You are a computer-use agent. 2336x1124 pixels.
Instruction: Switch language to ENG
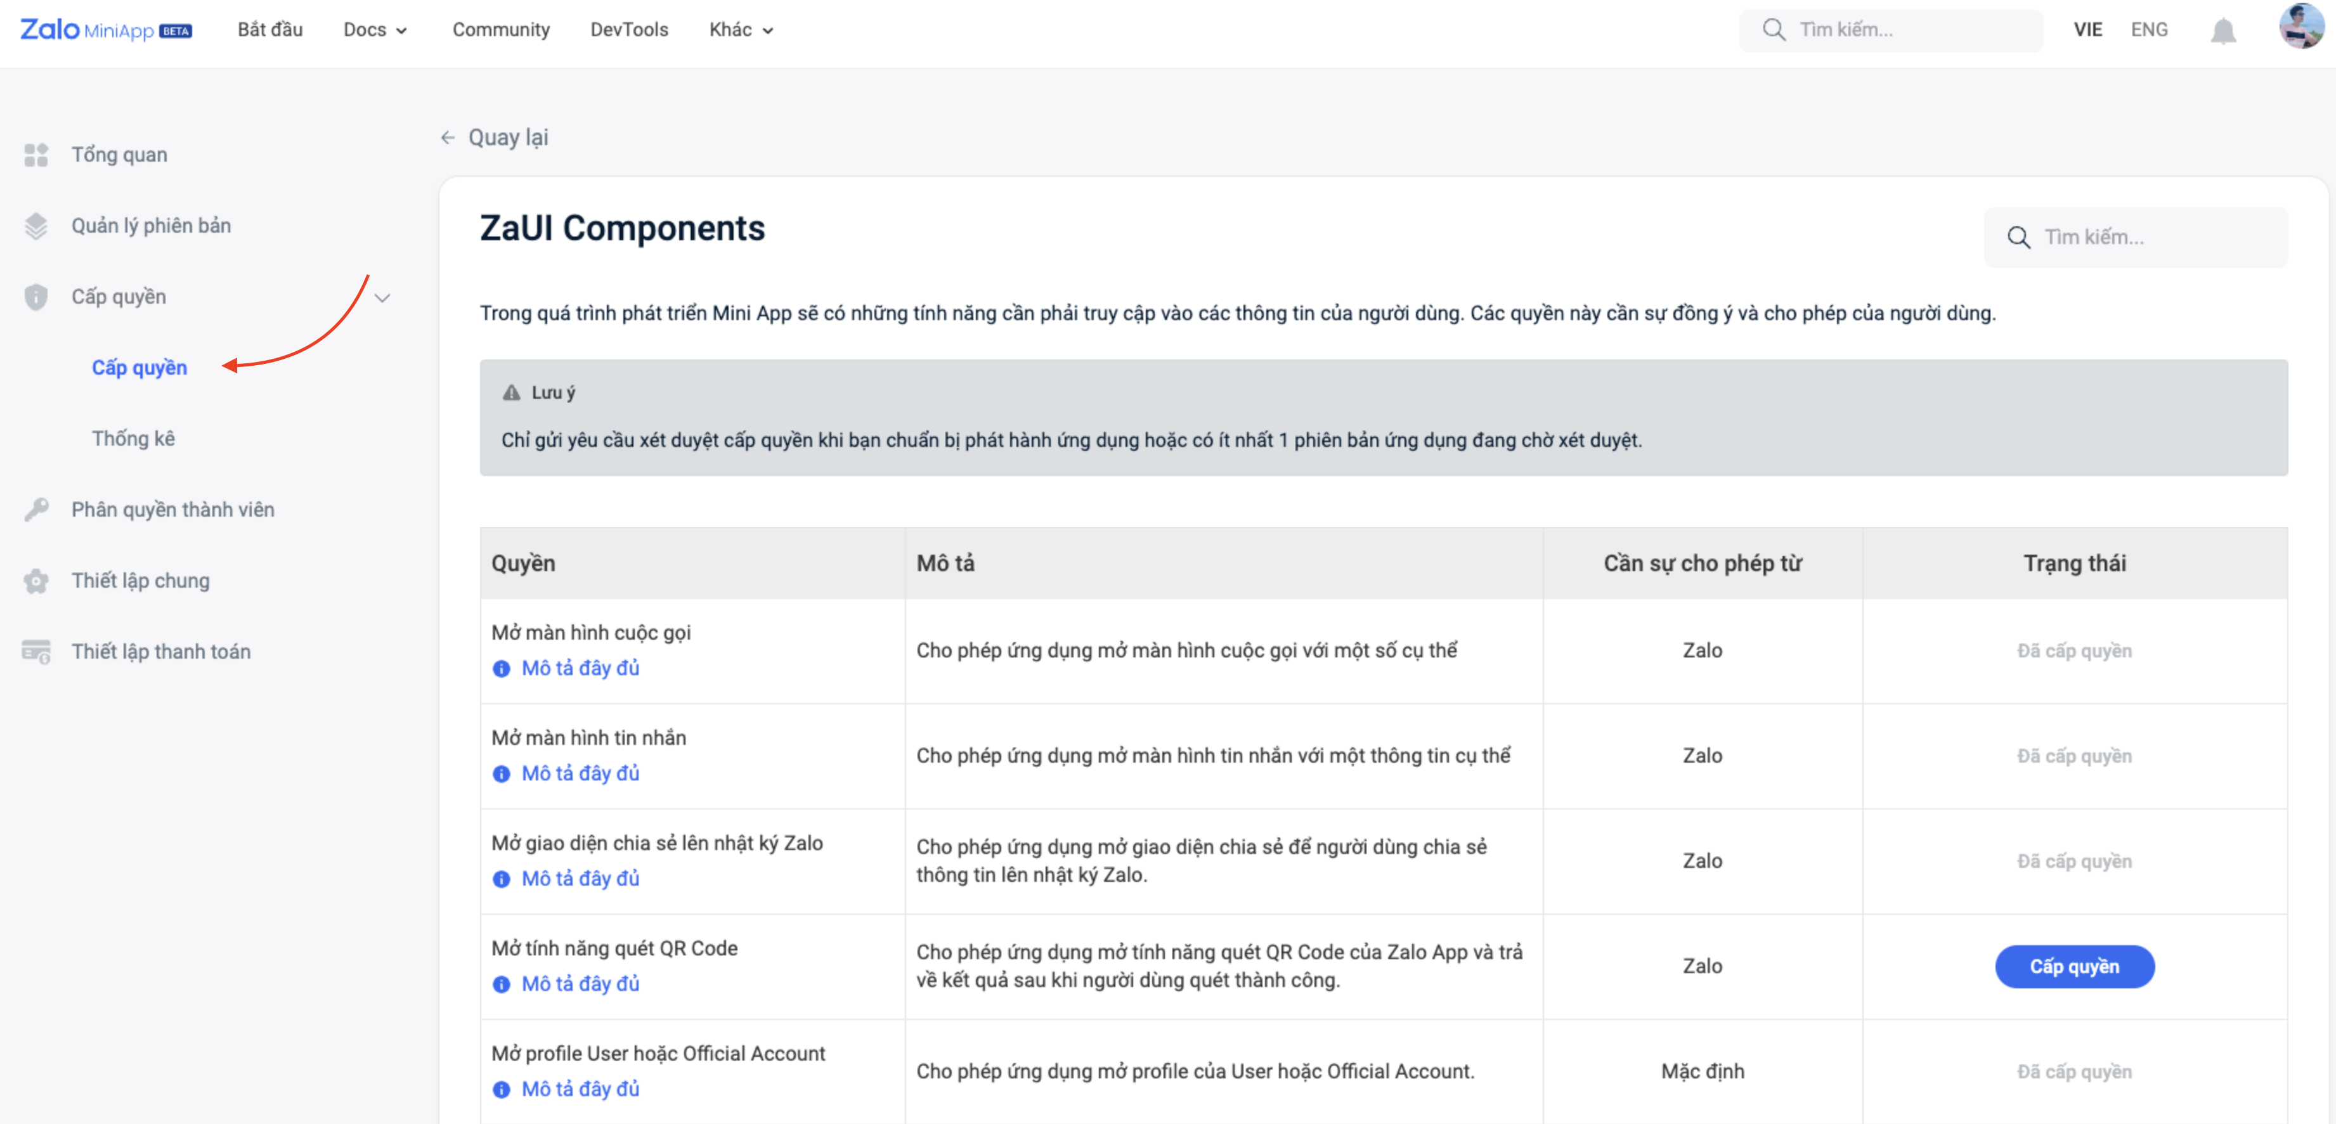(x=2148, y=30)
